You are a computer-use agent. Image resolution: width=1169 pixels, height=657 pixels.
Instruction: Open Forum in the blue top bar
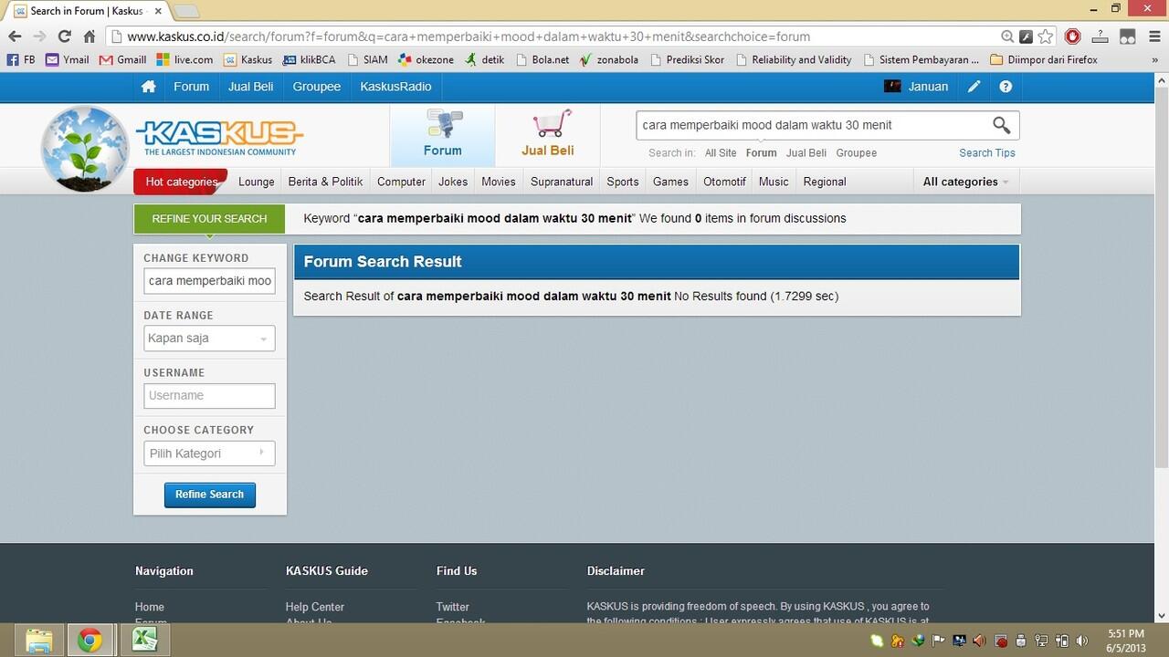pyautogui.click(x=191, y=87)
